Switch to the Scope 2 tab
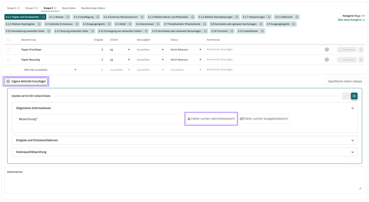Screen dimensions: 369x202 [x=30, y=8]
